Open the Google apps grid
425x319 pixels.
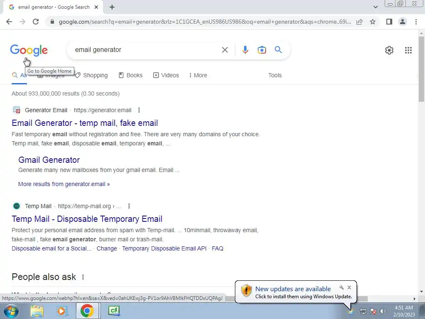click(408, 50)
